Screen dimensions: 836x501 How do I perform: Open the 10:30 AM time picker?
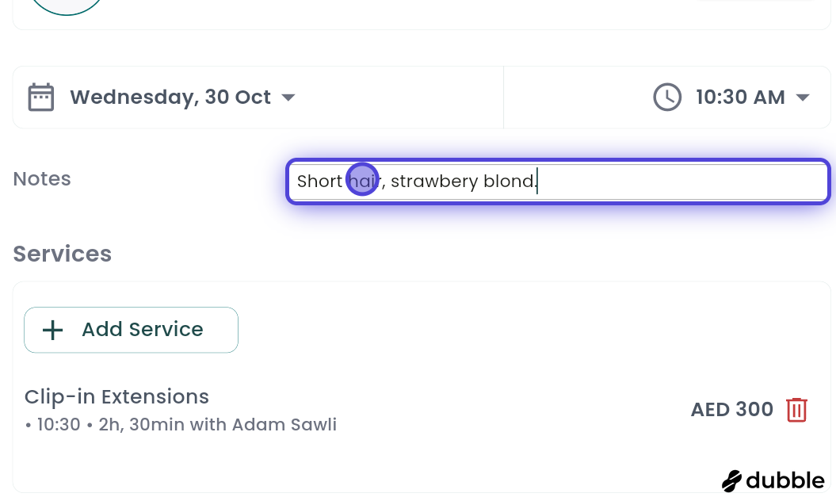coord(740,97)
